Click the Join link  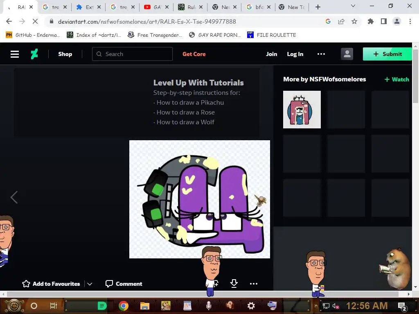click(272, 54)
